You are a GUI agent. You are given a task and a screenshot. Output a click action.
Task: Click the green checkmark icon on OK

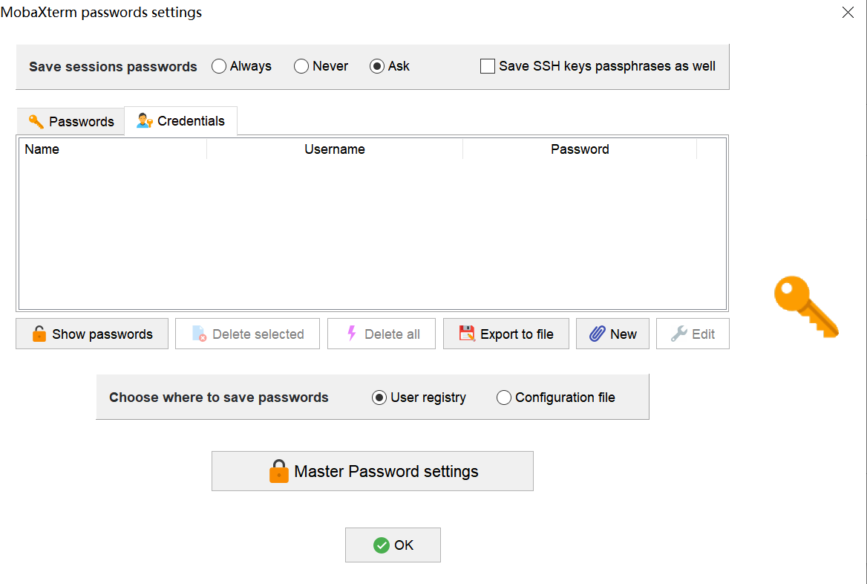click(x=382, y=545)
